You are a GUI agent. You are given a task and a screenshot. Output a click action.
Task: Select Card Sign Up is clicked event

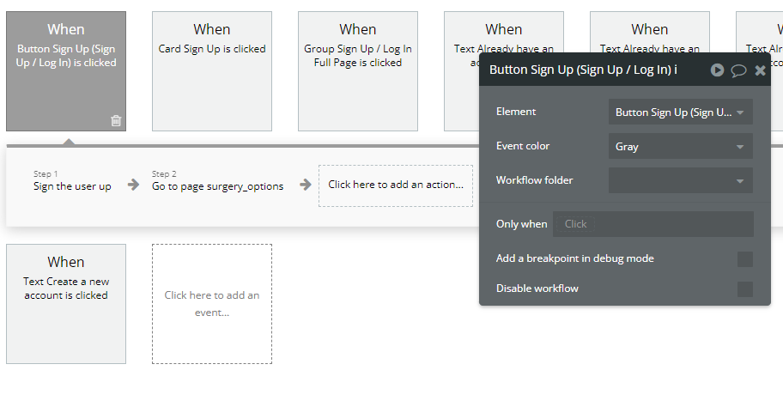pyautogui.click(x=212, y=71)
